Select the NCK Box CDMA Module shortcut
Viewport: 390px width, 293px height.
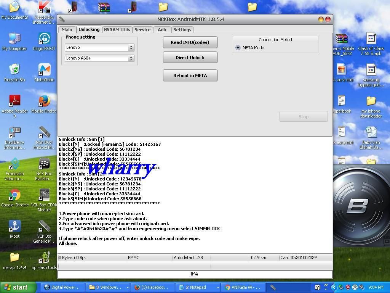[x=44, y=201]
